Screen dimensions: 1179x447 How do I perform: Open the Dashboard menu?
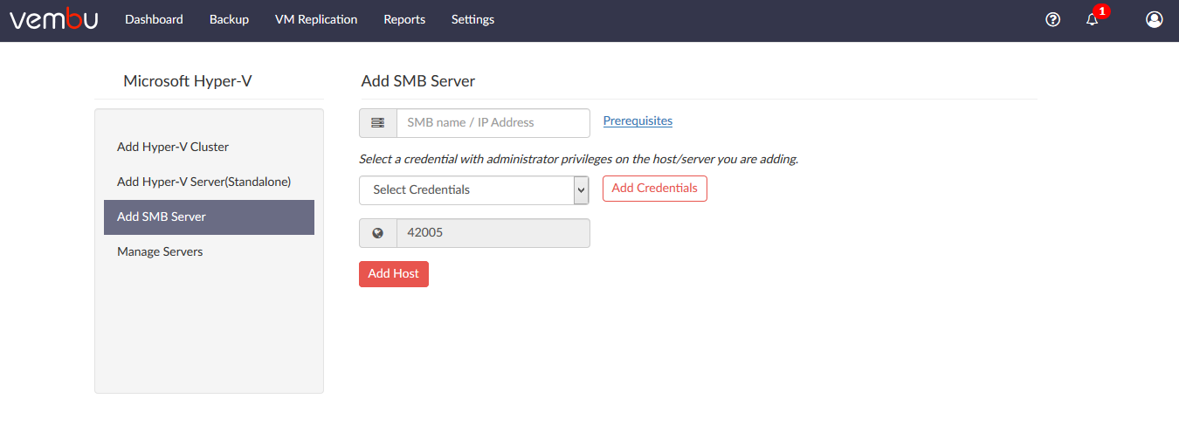[x=154, y=19]
